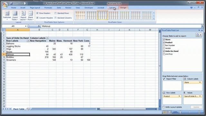The height and width of the screenshot is (116, 206).
Task: Select the first orange PivotTable style
Action: [80, 15]
